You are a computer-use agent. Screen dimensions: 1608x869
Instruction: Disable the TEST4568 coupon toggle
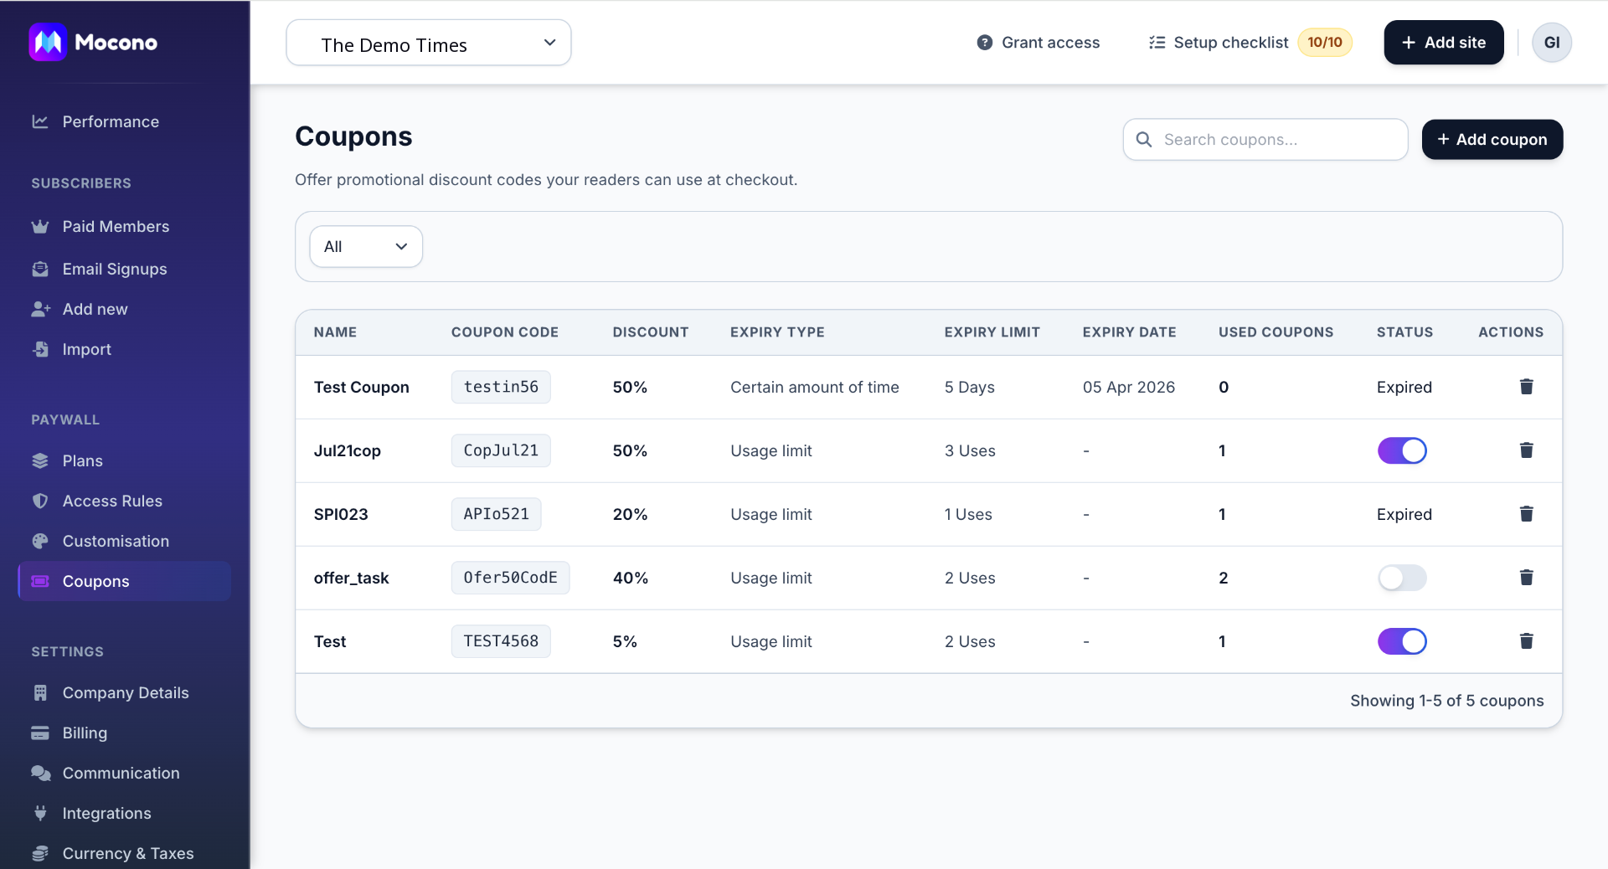coord(1402,641)
